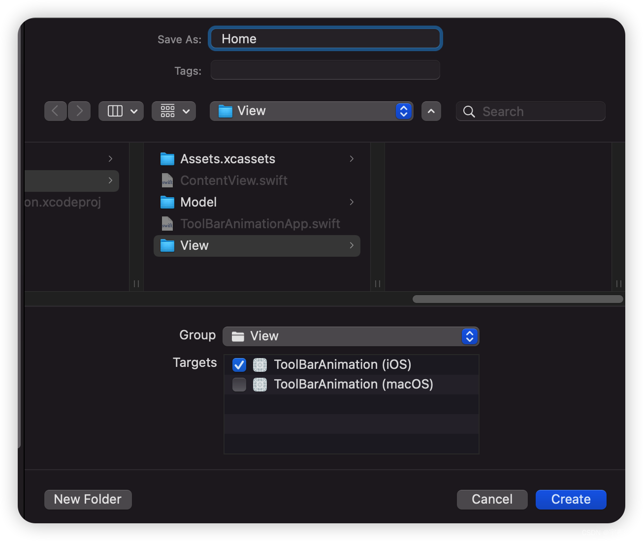Collapse the file browser with chevron-up button
This screenshot has height=541, width=643.
click(x=431, y=111)
